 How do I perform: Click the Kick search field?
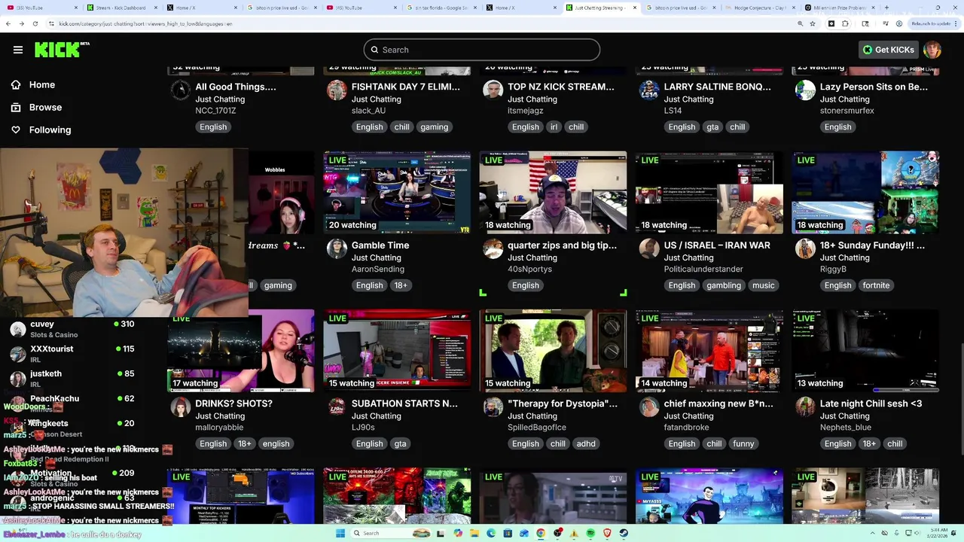(482, 50)
